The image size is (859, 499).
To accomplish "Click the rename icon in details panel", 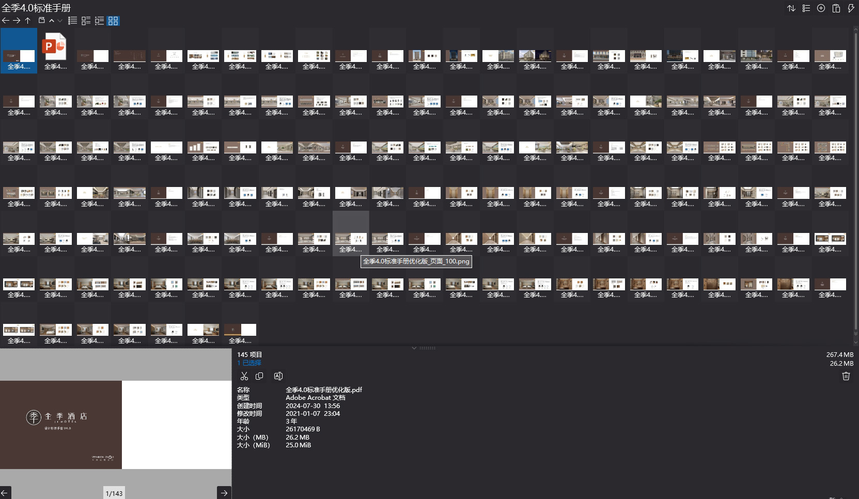I will (x=278, y=376).
